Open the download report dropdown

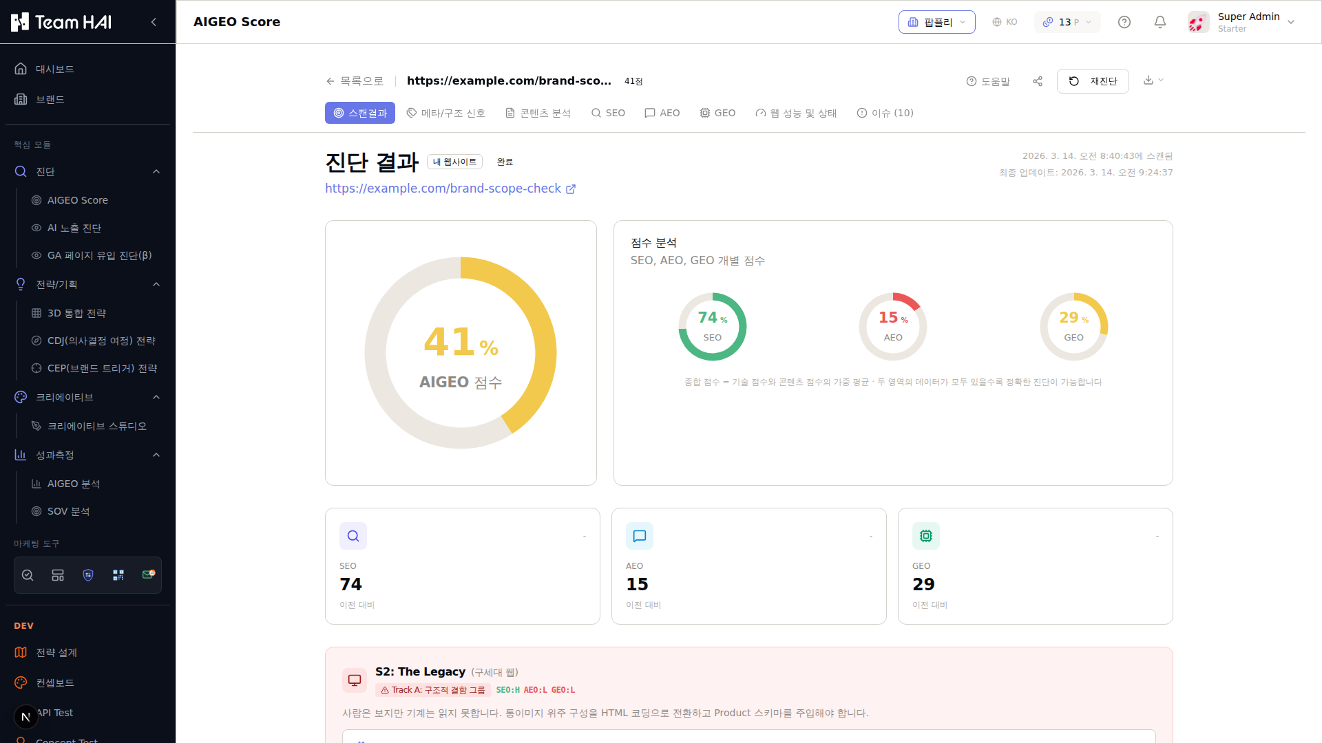(1153, 80)
